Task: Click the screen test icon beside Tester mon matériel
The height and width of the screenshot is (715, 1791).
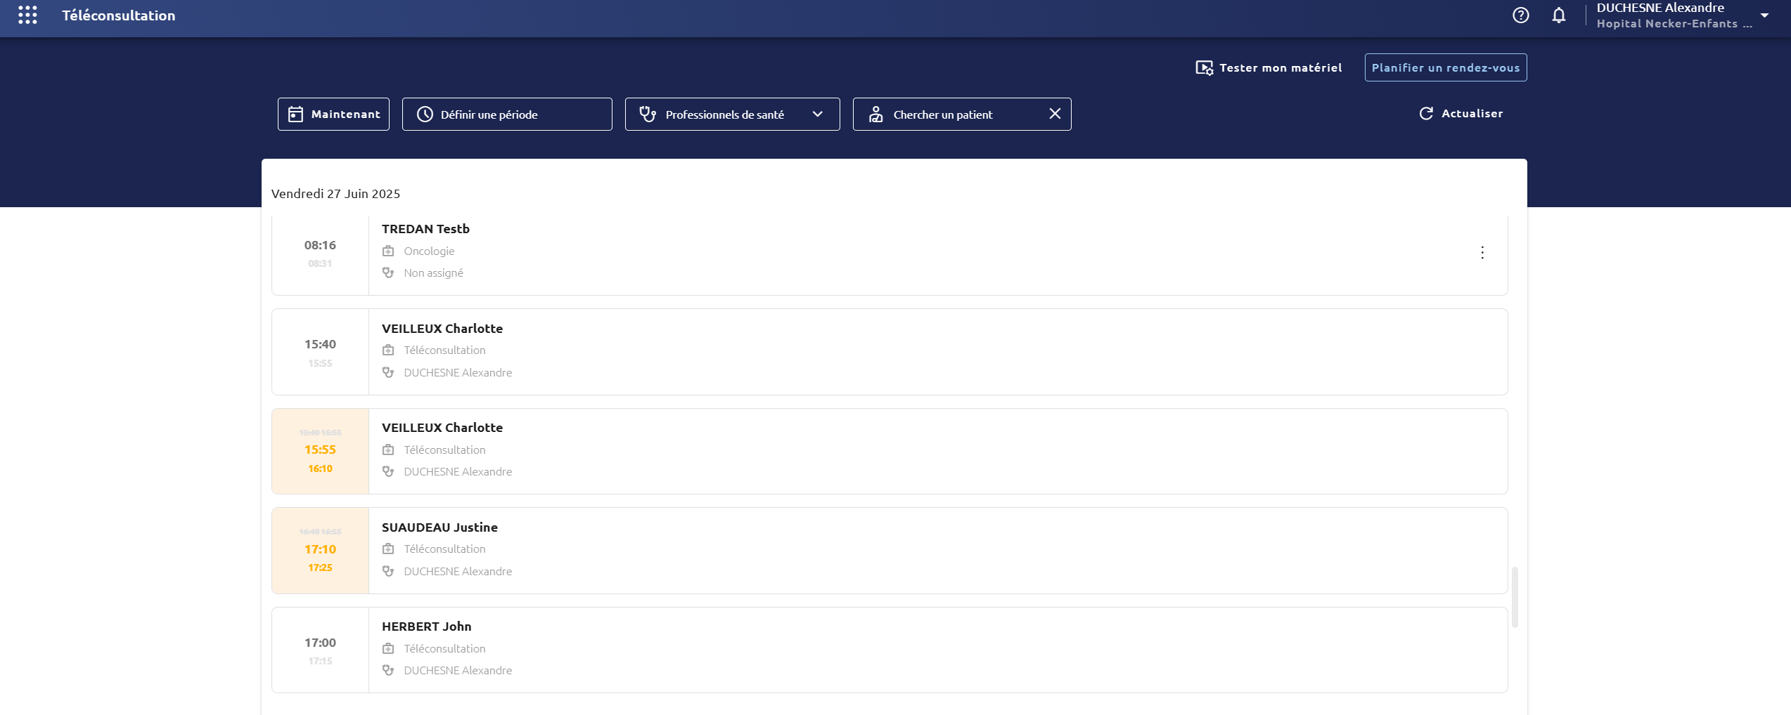Action: click(x=1204, y=68)
